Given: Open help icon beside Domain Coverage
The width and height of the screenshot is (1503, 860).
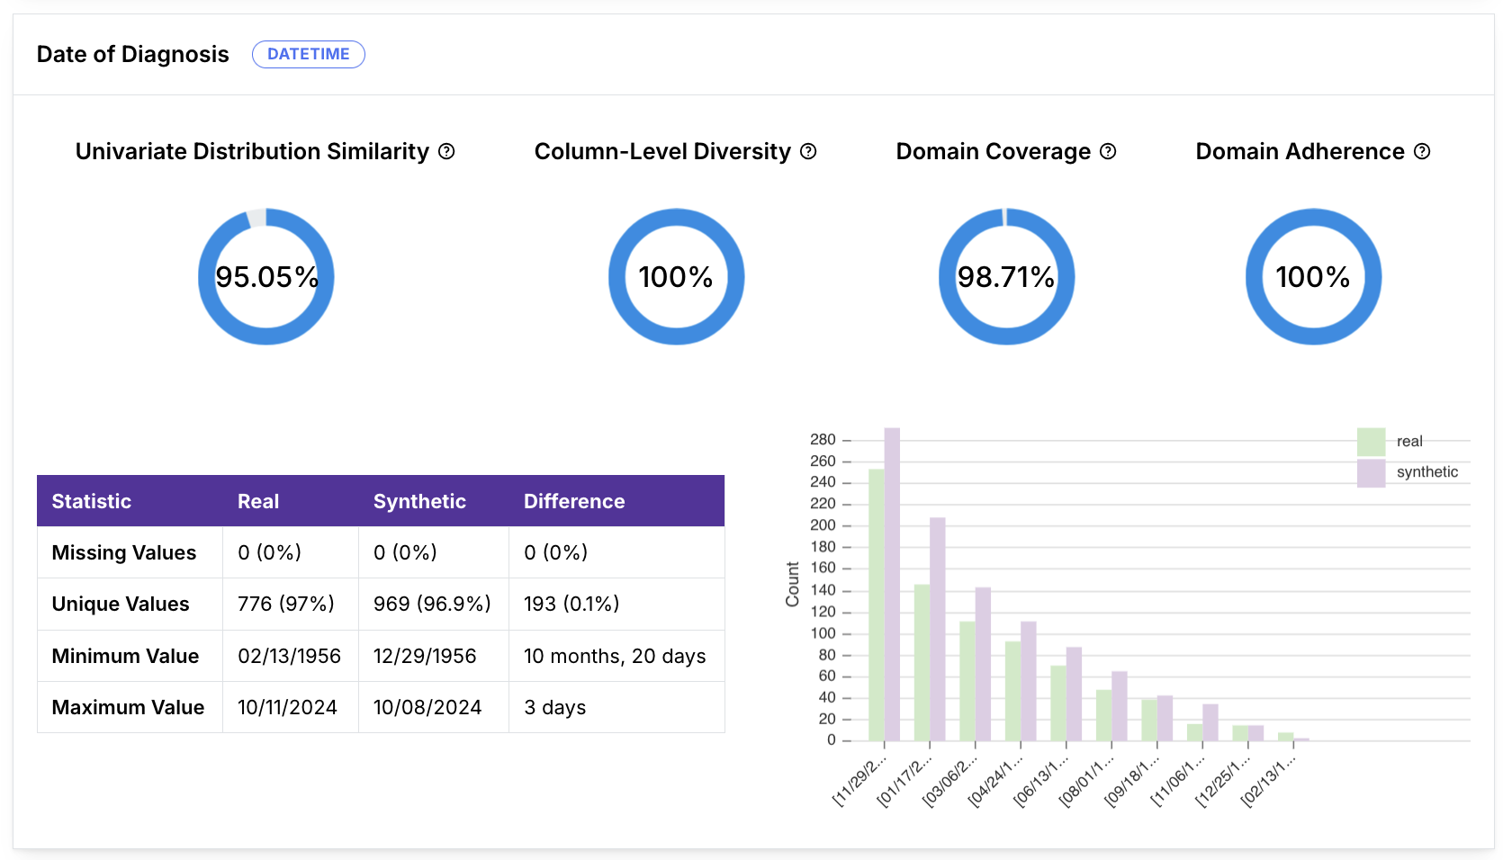Looking at the screenshot, I should point(1108,151).
